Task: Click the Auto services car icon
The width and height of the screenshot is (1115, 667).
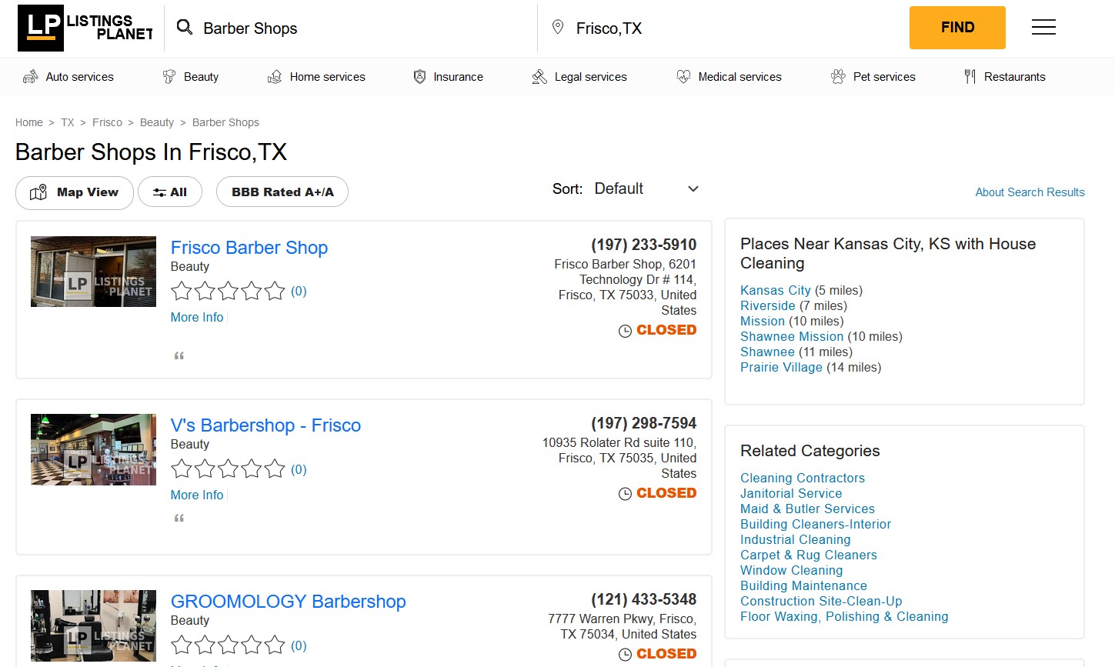Action: (x=31, y=77)
